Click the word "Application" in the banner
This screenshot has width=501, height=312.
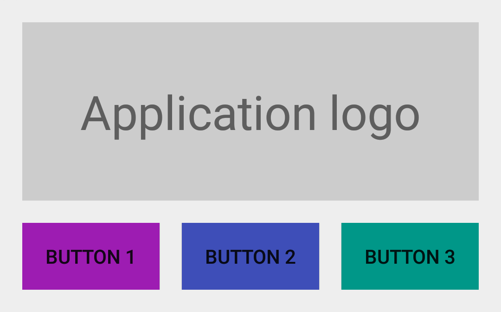click(199, 117)
